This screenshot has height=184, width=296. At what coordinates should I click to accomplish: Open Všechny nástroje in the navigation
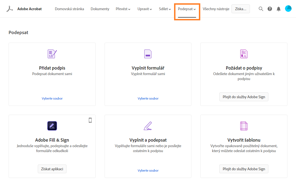click(x=216, y=9)
